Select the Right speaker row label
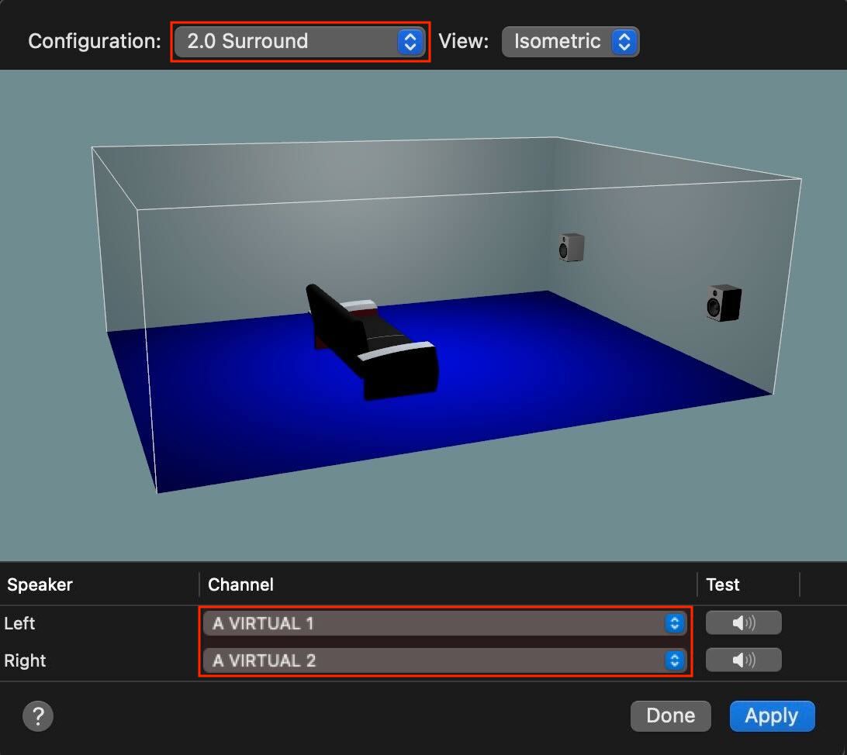847x755 pixels. [25, 660]
